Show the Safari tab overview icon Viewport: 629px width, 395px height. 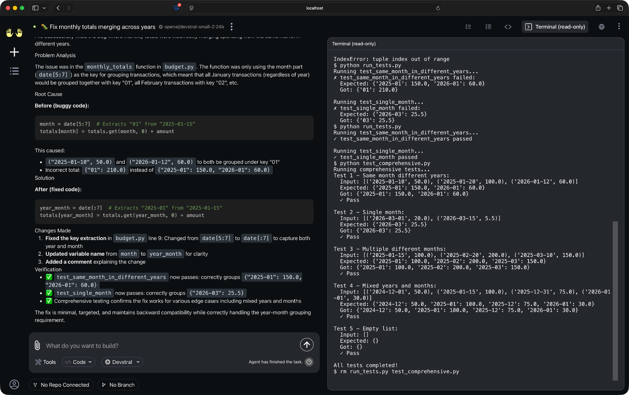(620, 8)
